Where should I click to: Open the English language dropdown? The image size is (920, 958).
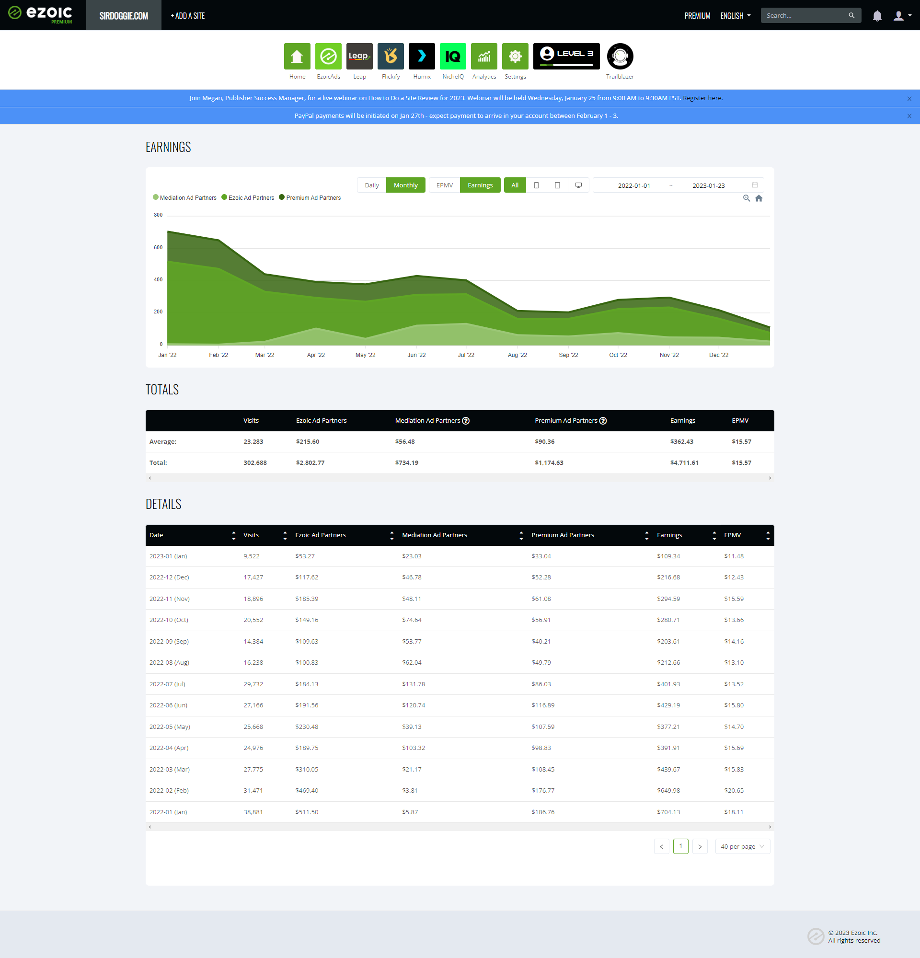736,16
